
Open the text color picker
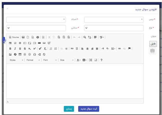(x=78, y=60)
